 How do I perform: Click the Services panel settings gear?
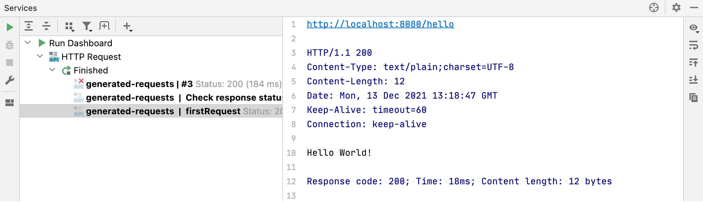(676, 7)
